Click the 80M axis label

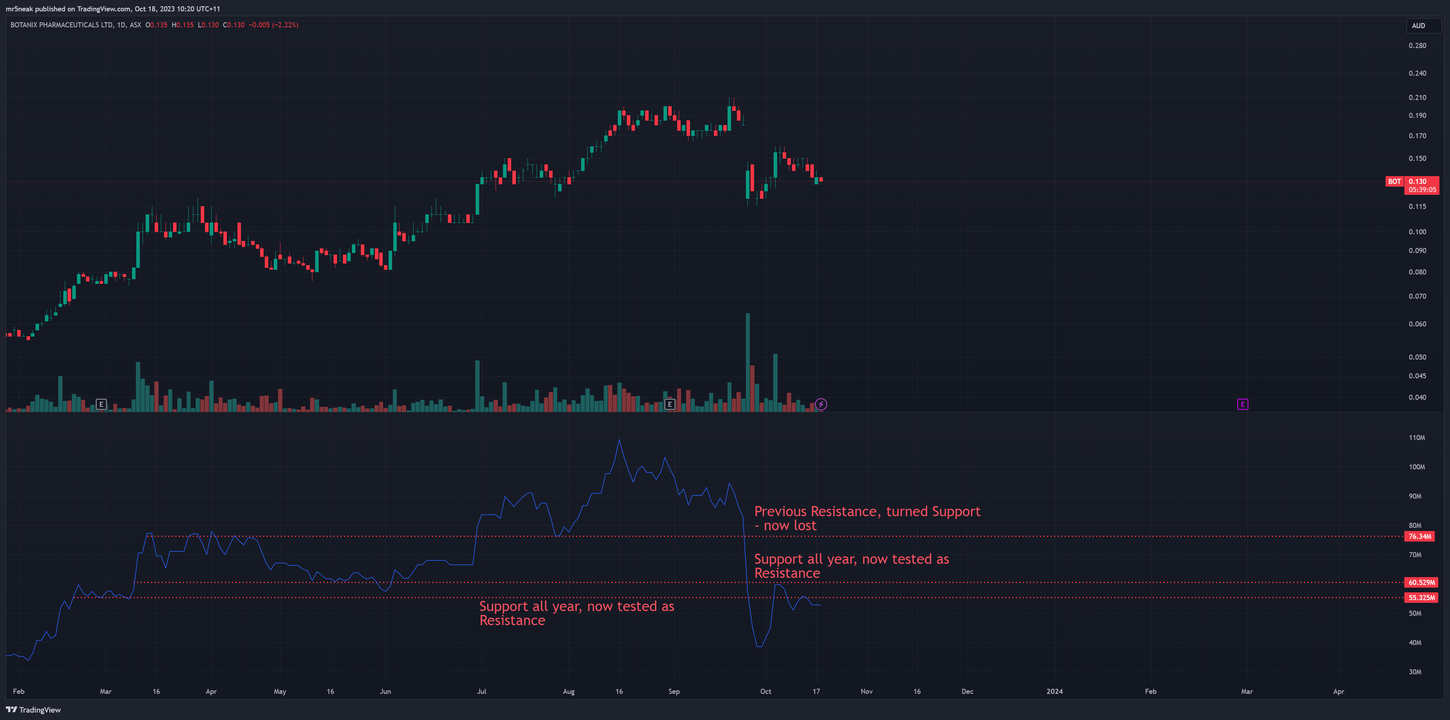1415,525
